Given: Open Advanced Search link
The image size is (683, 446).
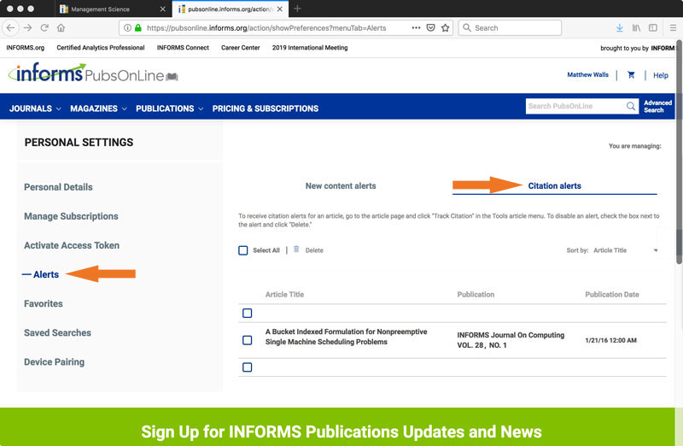Looking at the screenshot, I should [657, 107].
